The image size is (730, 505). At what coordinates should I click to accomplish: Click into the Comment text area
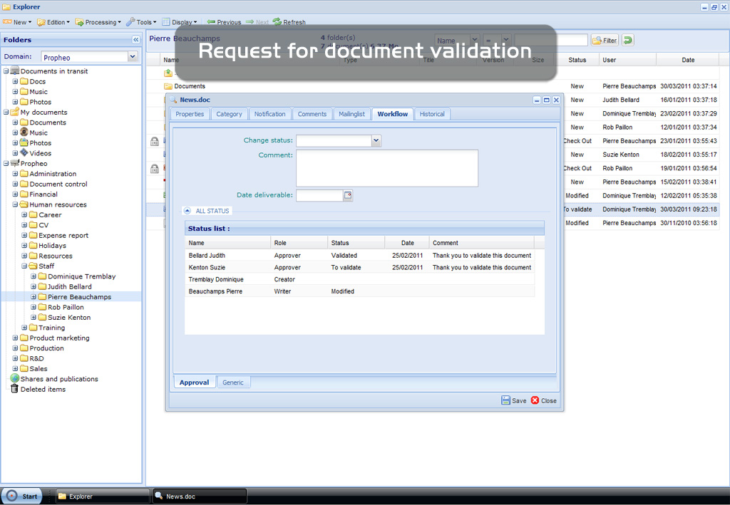tap(386, 168)
